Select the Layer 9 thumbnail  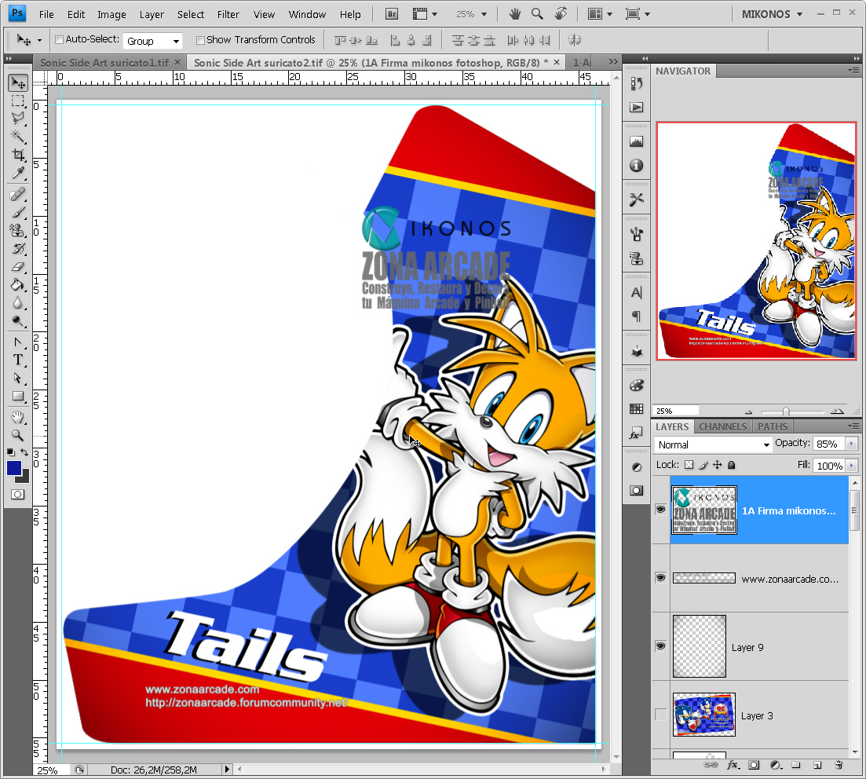tap(700, 646)
